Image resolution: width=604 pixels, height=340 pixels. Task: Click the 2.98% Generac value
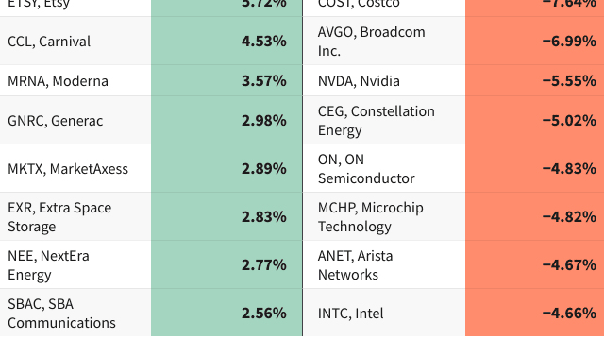(264, 121)
